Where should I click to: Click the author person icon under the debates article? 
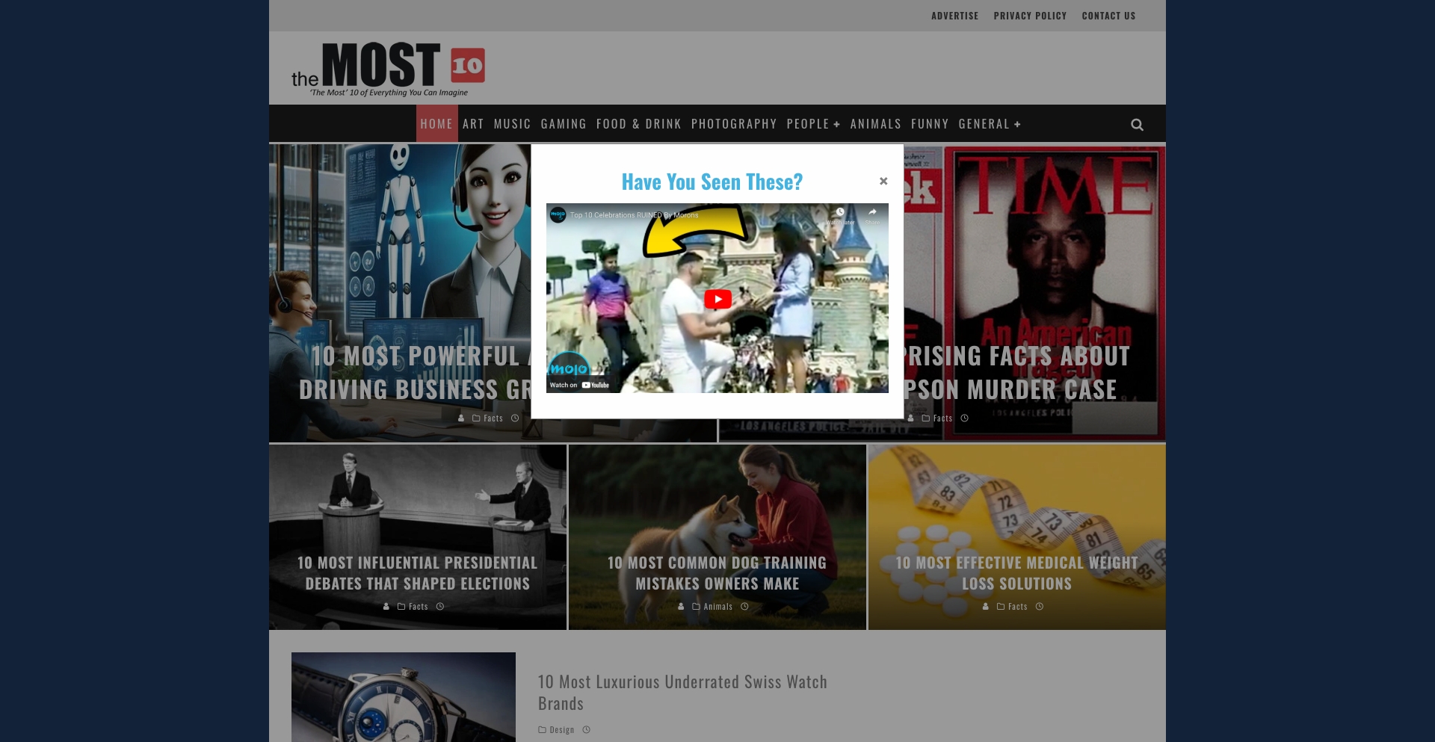coord(386,606)
